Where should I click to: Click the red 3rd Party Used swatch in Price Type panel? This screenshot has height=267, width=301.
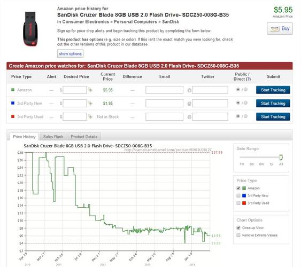(x=244, y=203)
